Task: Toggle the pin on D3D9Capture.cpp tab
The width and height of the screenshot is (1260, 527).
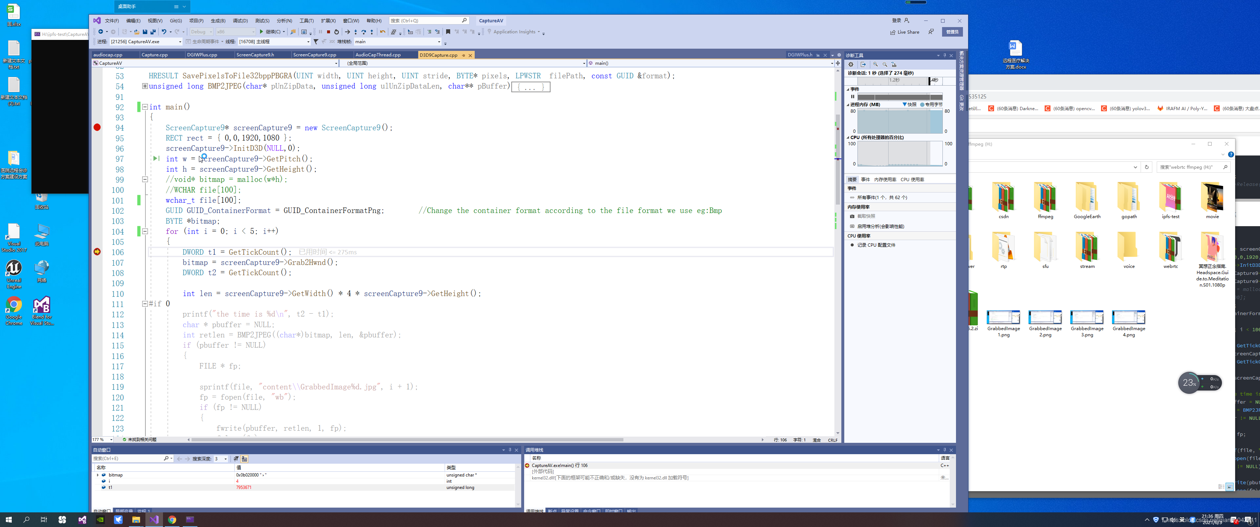Action: pyautogui.click(x=463, y=55)
